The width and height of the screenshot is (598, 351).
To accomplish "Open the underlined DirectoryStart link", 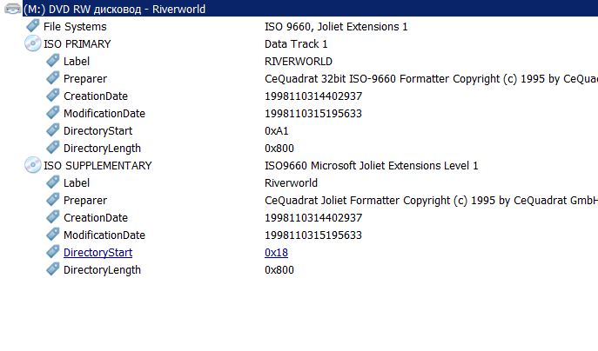I will click(x=97, y=253).
